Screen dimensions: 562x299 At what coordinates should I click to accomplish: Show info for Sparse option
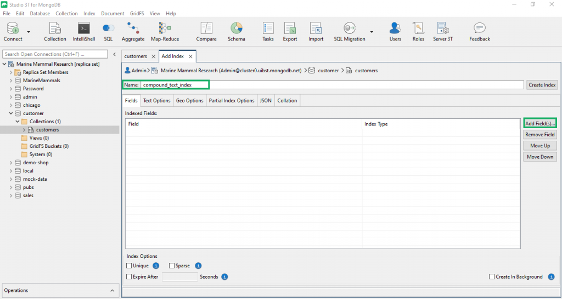(x=198, y=266)
